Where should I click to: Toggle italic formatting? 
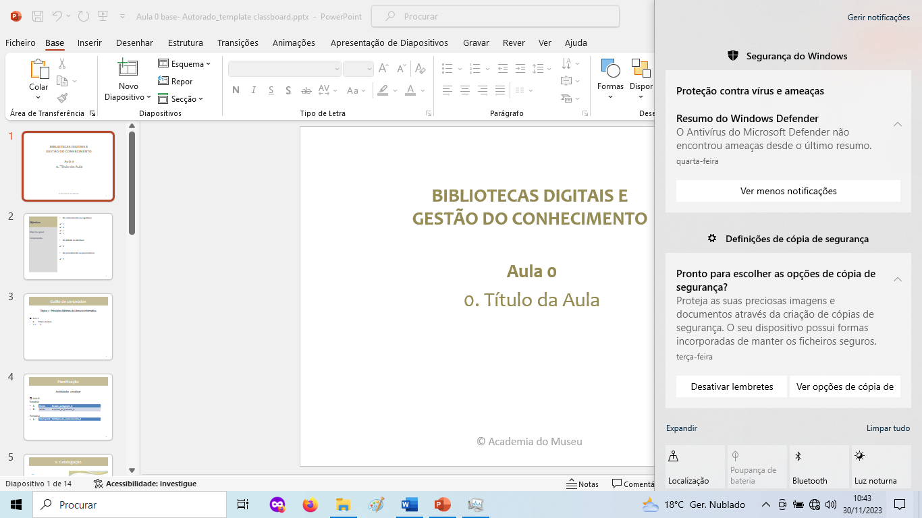click(252, 90)
